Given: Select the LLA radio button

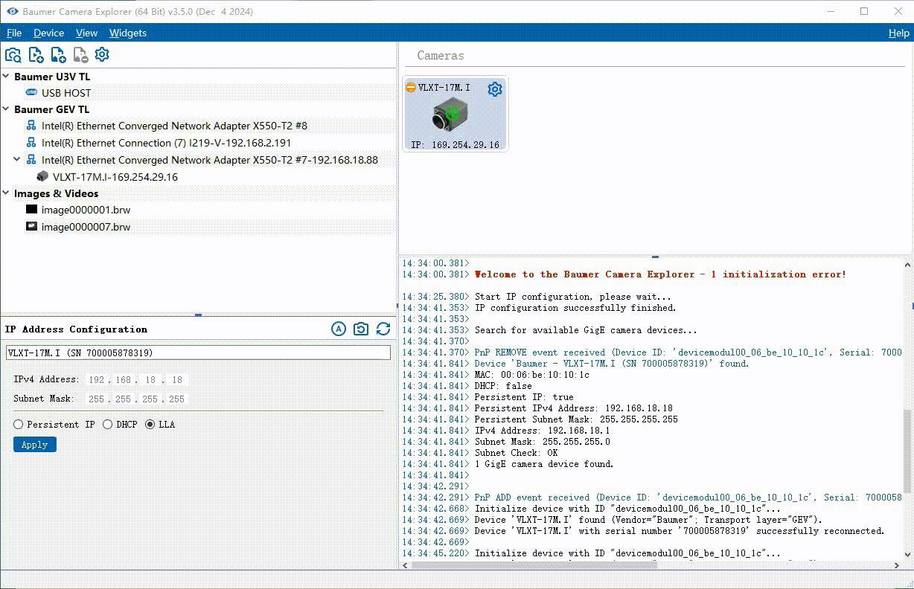Looking at the screenshot, I should point(150,425).
